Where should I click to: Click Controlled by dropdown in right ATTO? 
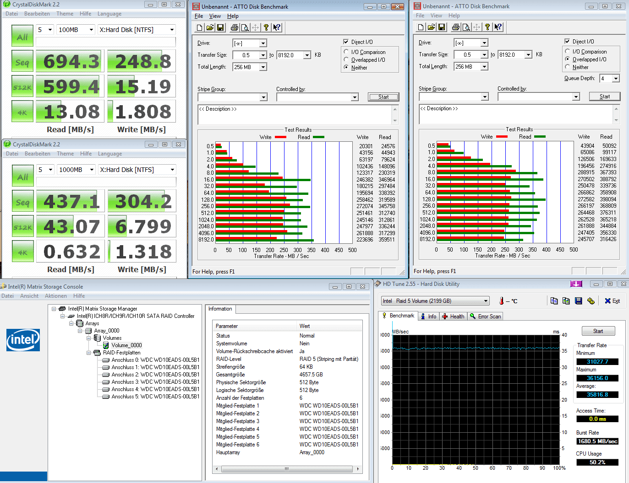click(539, 97)
